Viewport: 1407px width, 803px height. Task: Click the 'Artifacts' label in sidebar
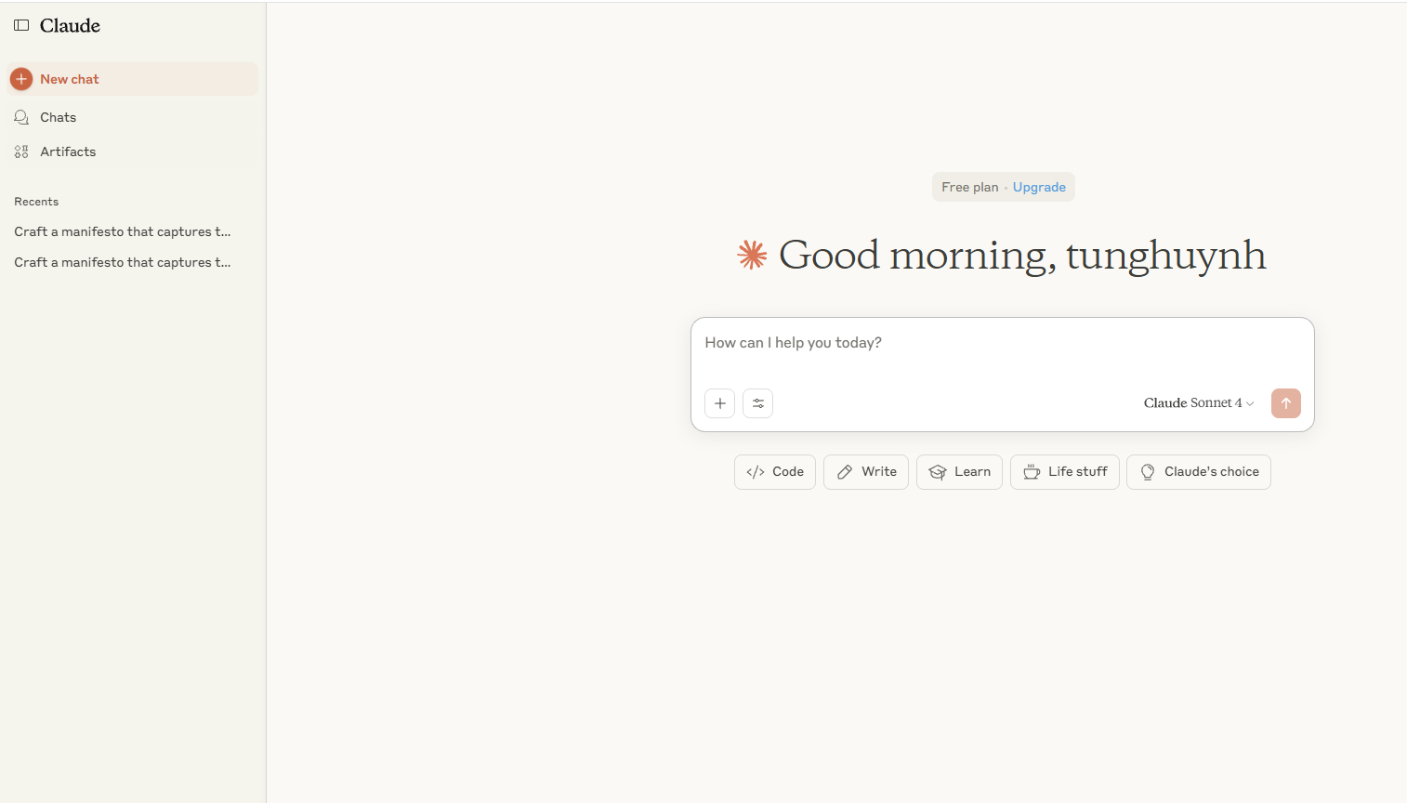click(68, 151)
